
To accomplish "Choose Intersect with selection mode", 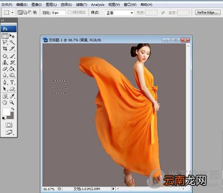I will pos(35,12).
